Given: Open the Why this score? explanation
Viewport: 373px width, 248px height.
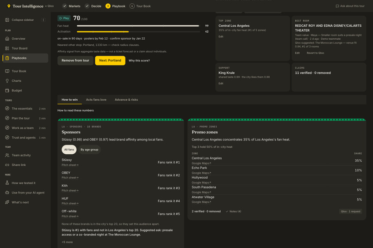Looking at the screenshot, I should click(x=139, y=61).
